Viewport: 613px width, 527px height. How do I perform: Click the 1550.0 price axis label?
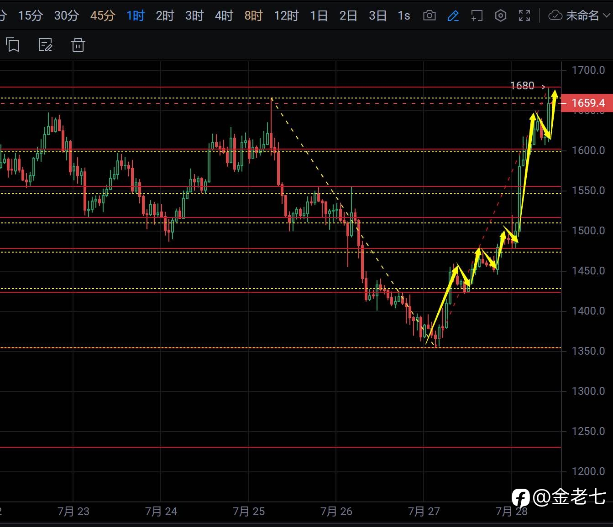point(589,191)
